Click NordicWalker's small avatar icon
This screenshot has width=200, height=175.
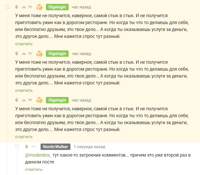[34, 147]
